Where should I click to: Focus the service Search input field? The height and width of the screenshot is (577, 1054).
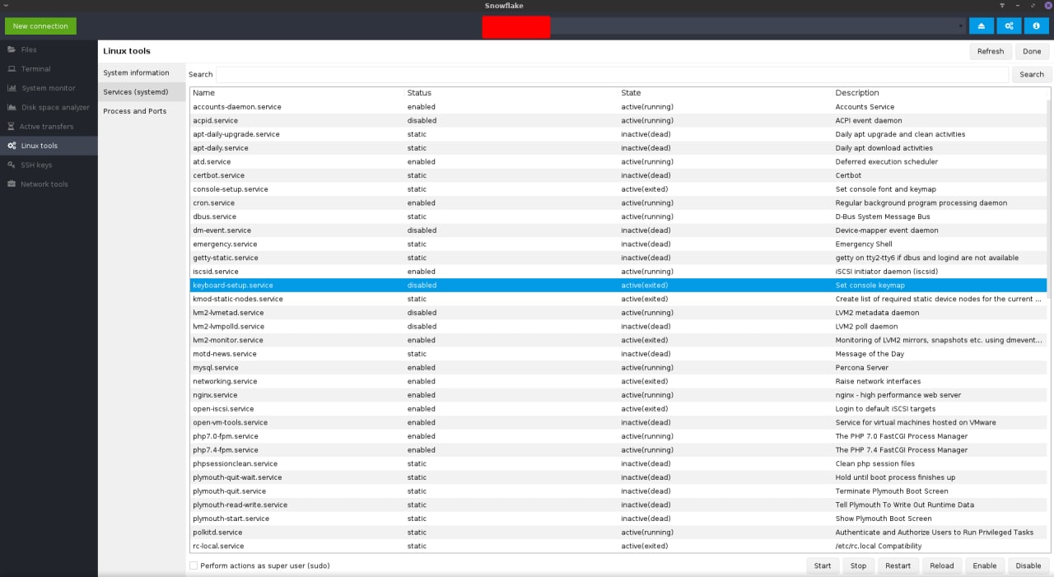tap(612, 74)
